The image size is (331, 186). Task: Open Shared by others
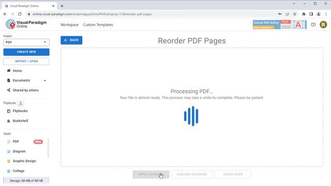coord(25,90)
